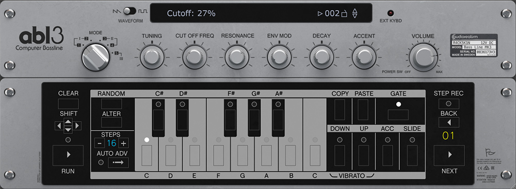Turn the Mode rotary selector knob
Image resolution: width=516 pixels, height=189 pixels.
coord(95,58)
